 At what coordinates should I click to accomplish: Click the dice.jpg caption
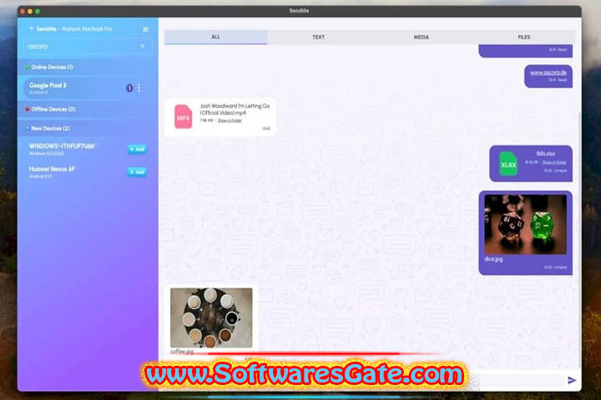(493, 259)
